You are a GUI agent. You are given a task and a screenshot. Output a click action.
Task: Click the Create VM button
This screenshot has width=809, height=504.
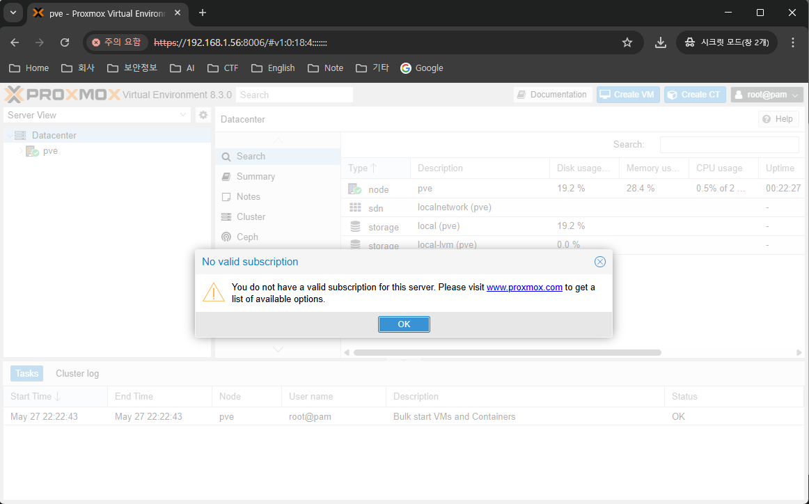click(x=628, y=95)
